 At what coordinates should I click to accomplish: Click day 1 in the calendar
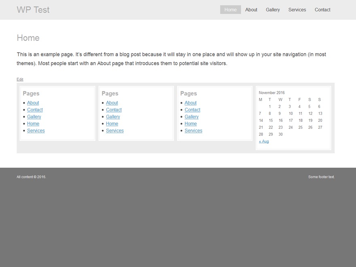click(x=270, y=106)
